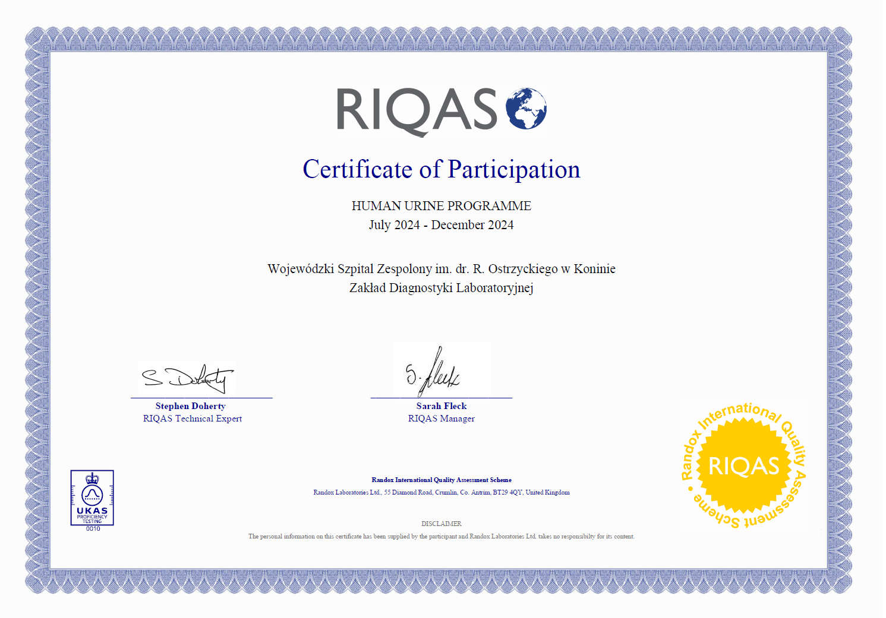Click 'Randox International Quality Assessment Scheme' bold line
Viewport: 886px width, 618px height.
click(x=442, y=480)
